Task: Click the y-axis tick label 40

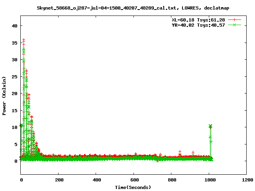Action: tap(14, 26)
